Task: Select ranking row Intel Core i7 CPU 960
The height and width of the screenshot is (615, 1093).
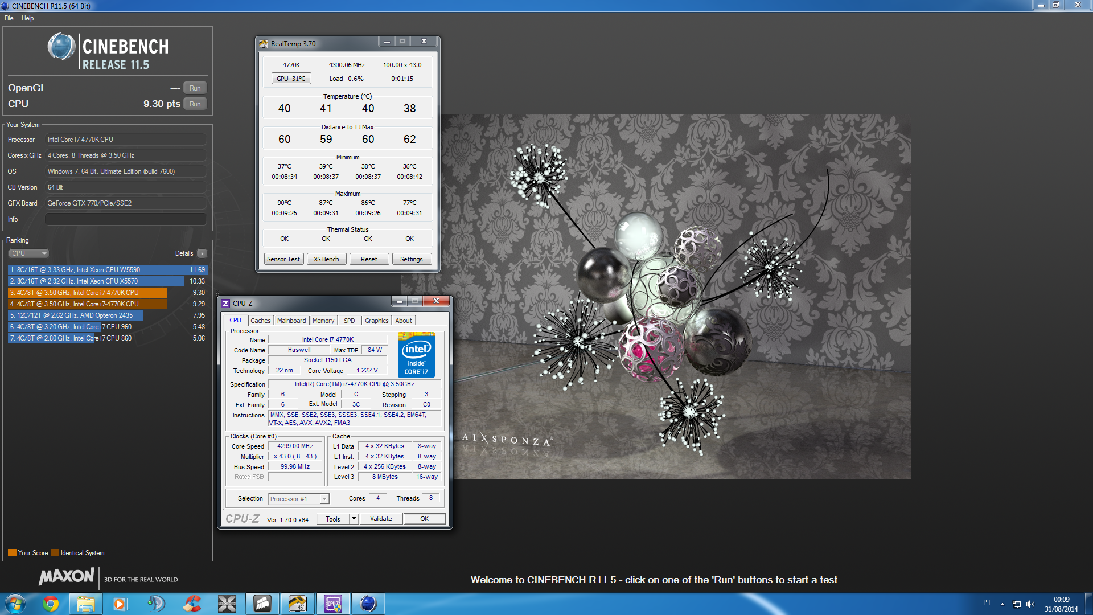Action: point(108,327)
